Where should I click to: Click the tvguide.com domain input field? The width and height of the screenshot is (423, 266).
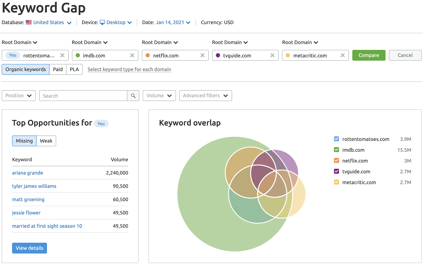click(x=245, y=55)
